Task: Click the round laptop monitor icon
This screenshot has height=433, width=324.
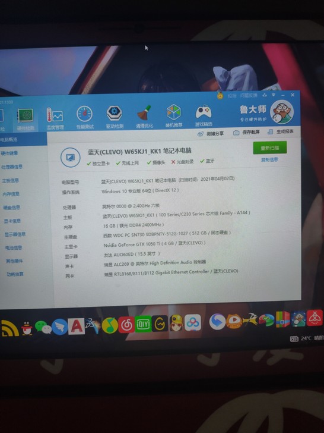Action: coord(70,158)
